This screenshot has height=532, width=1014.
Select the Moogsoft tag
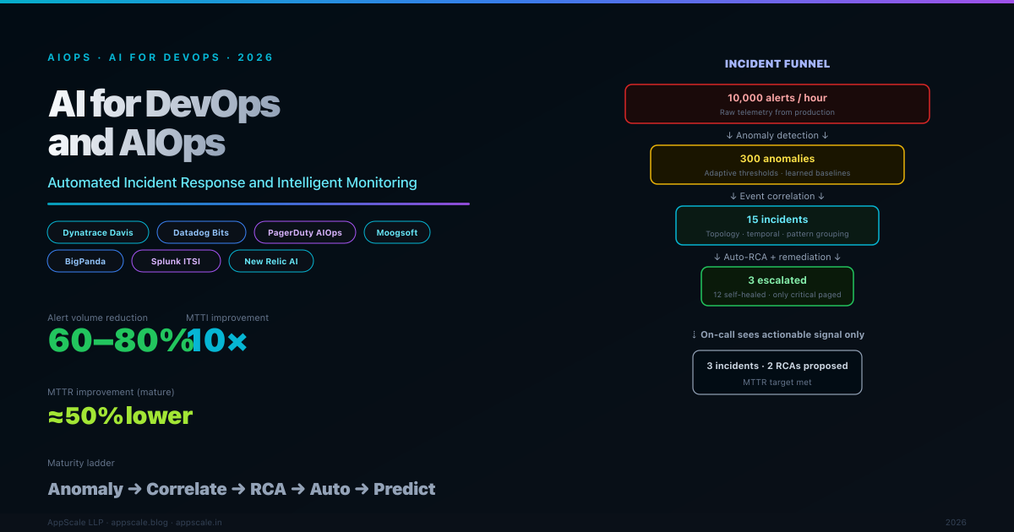click(x=396, y=232)
